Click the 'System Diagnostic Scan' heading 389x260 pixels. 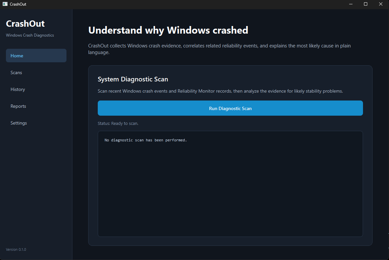(x=133, y=79)
